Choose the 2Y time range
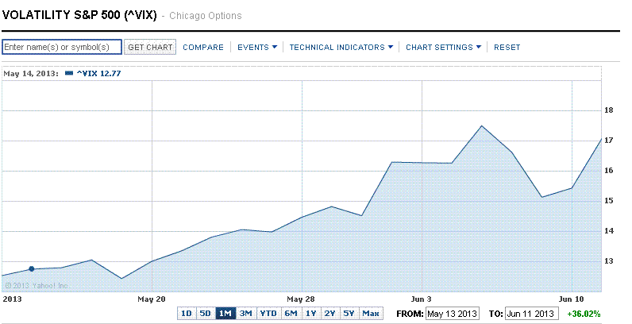The image size is (632, 324). 330,314
